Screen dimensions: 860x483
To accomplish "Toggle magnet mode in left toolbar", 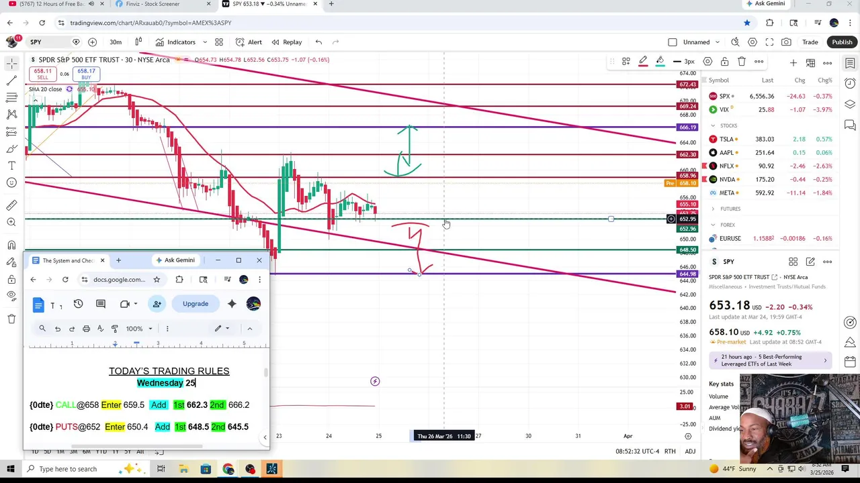I will click(11, 246).
